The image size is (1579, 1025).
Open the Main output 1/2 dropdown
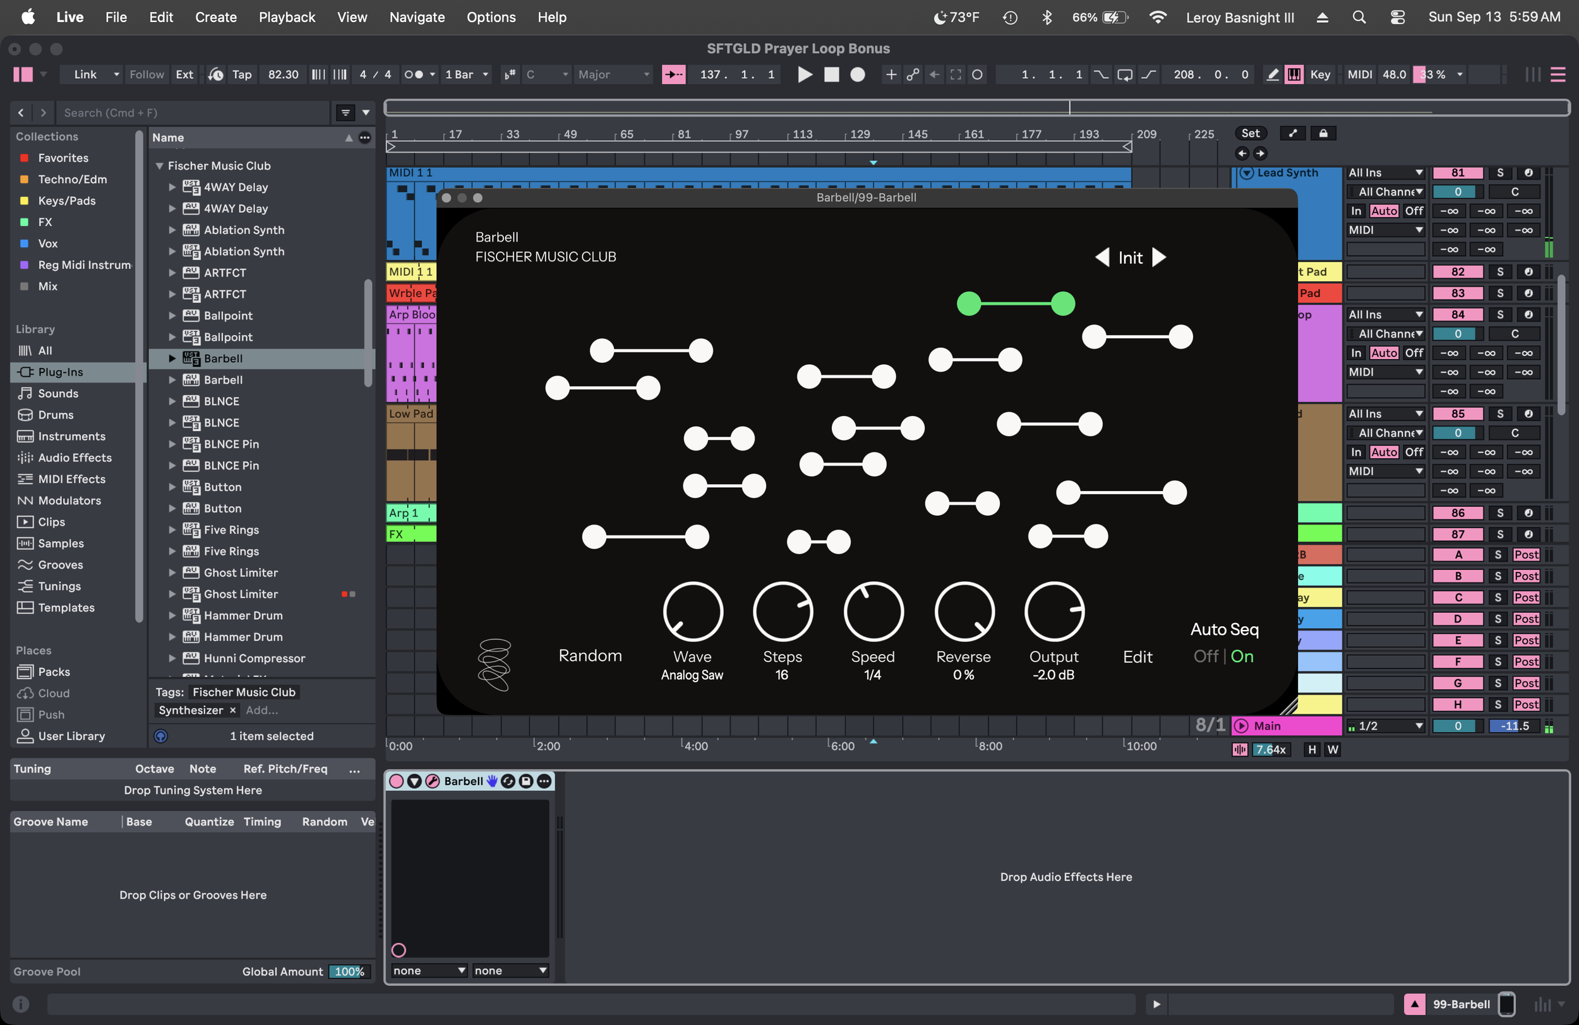(1386, 726)
